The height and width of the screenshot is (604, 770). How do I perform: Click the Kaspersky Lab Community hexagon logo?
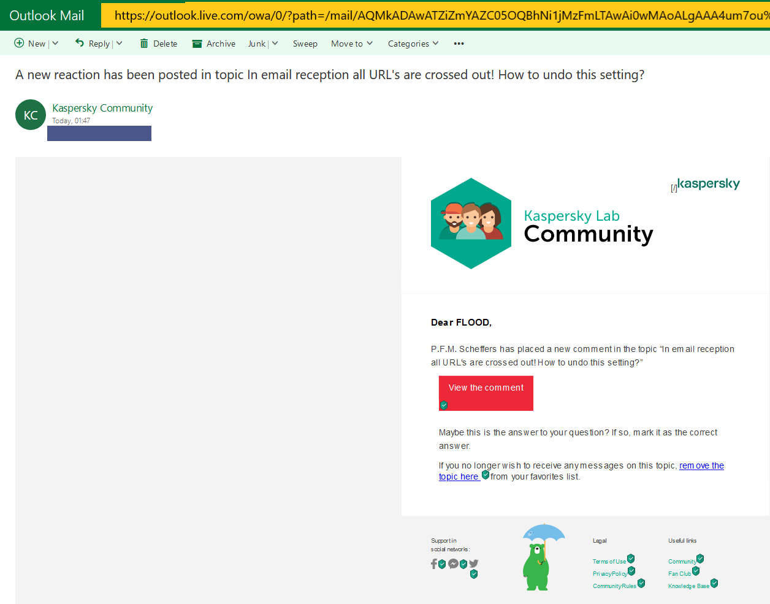click(471, 223)
